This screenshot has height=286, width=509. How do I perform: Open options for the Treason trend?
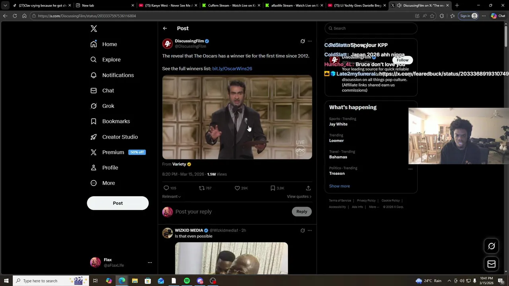(x=410, y=169)
